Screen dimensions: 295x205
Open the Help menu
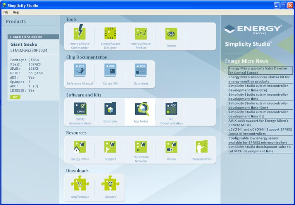(16, 12)
